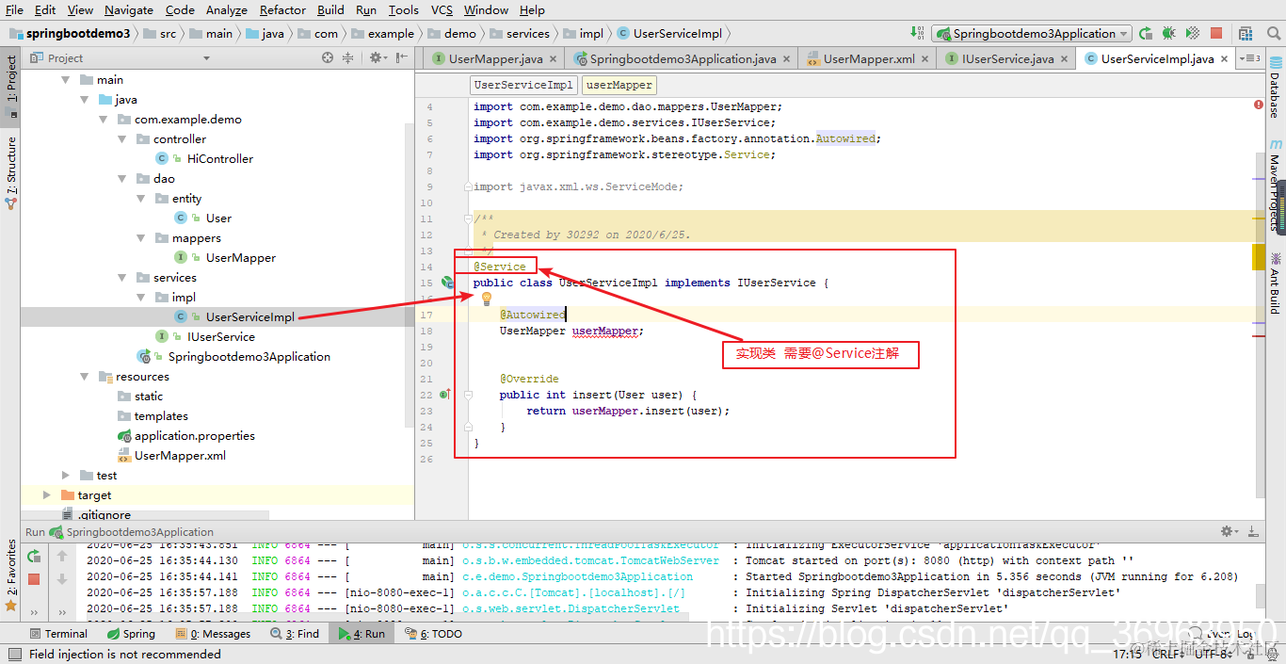This screenshot has width=1286, height=664.
Task: Open run configuration Springbootdemo3Application dropdown
Action: coord(1031,33)
